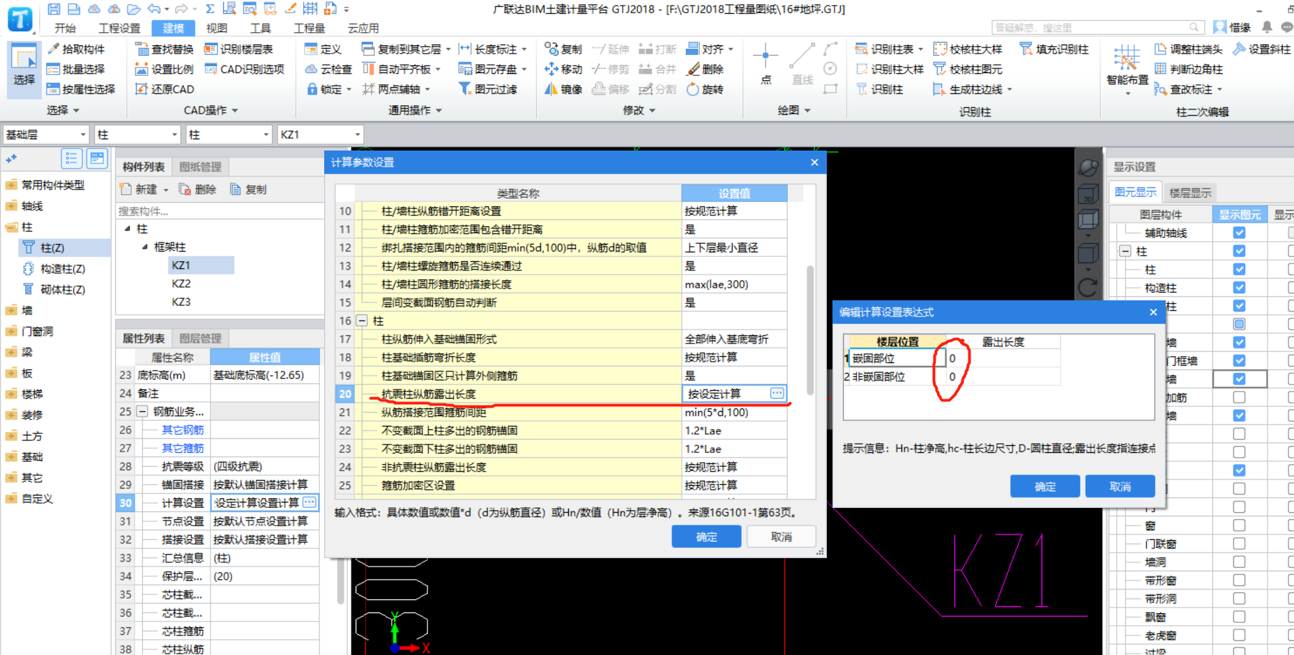Screen dimensions: 1294x655
Task: Select the 移动 move tool
Action: tap(563, 69)
